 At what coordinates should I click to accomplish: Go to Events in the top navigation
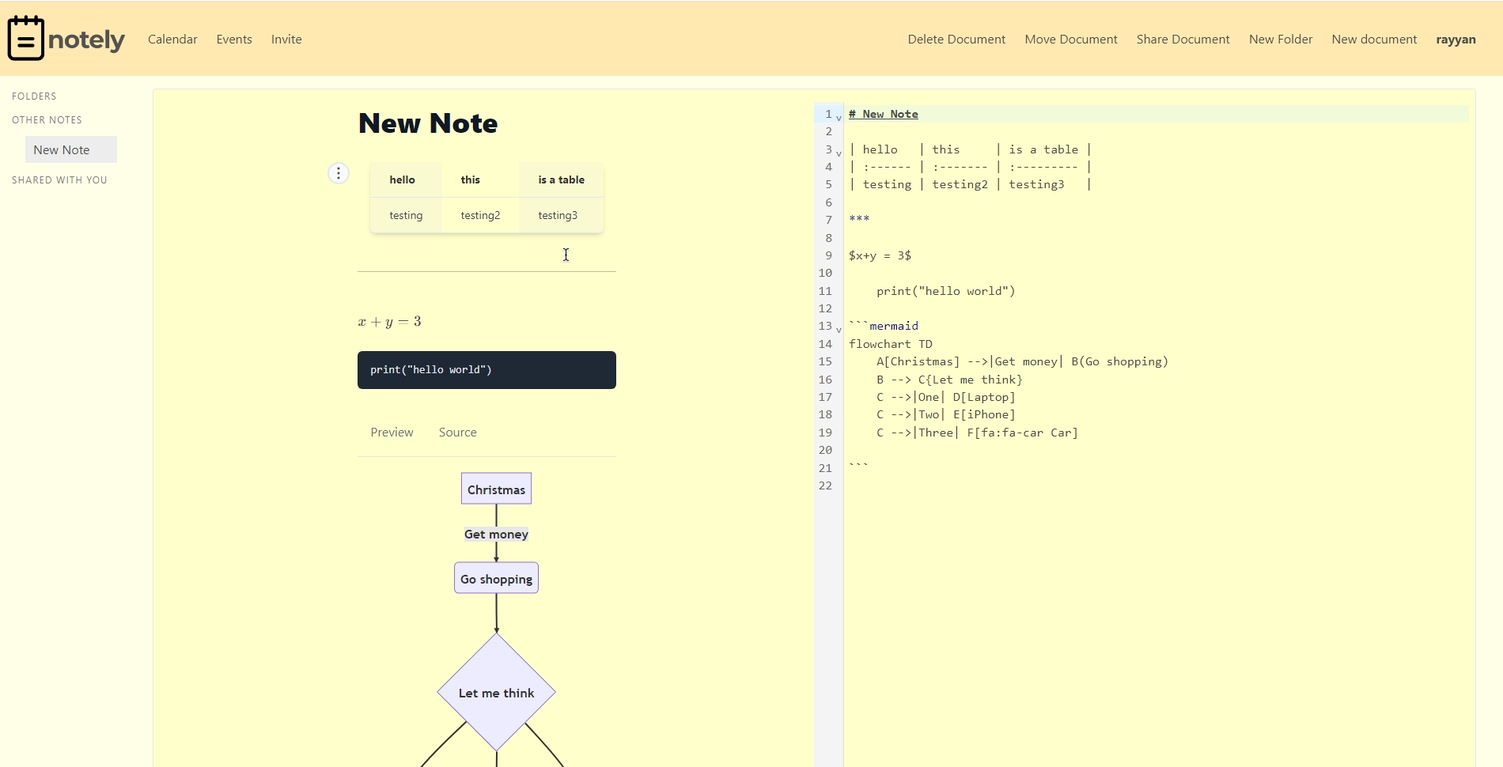tap(234, 40)
